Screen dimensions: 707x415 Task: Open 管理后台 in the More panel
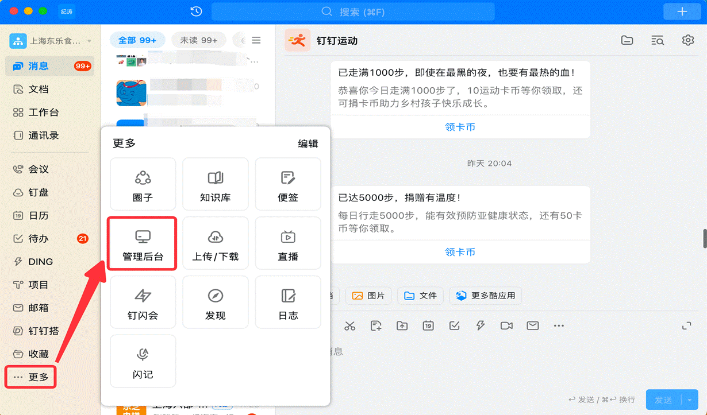tap(143, 244)
